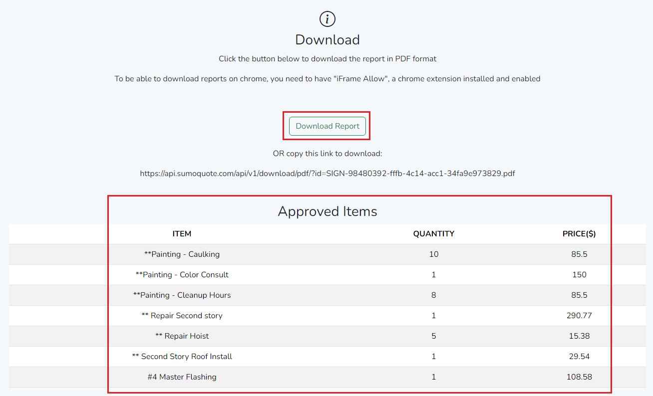Image resolution: width=653 pixels, height=396 pixels.
Task: Click quantity 5 in Repair Hoist row
Action: [434, 336]
